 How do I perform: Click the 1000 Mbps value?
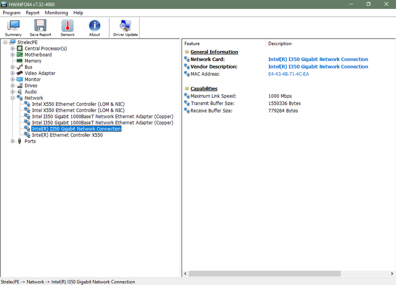[280, 96]
